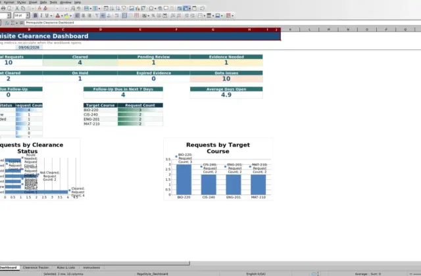Open the Conditional Formatting dropdown arrow
The image size is (421, 276).
click(232, 16)
